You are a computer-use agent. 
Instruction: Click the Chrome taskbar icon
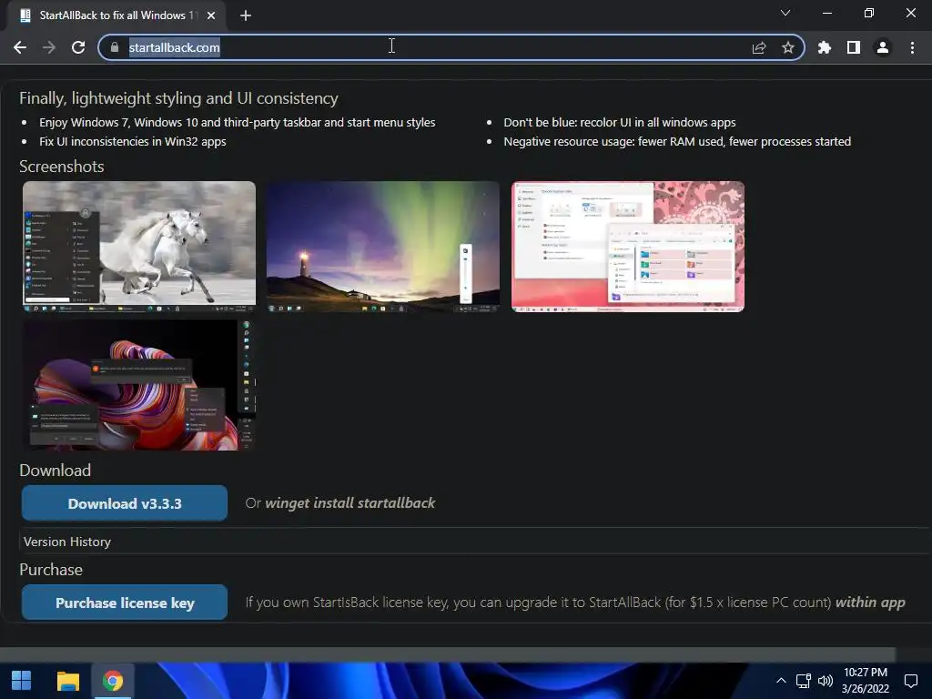pos(113,681)
